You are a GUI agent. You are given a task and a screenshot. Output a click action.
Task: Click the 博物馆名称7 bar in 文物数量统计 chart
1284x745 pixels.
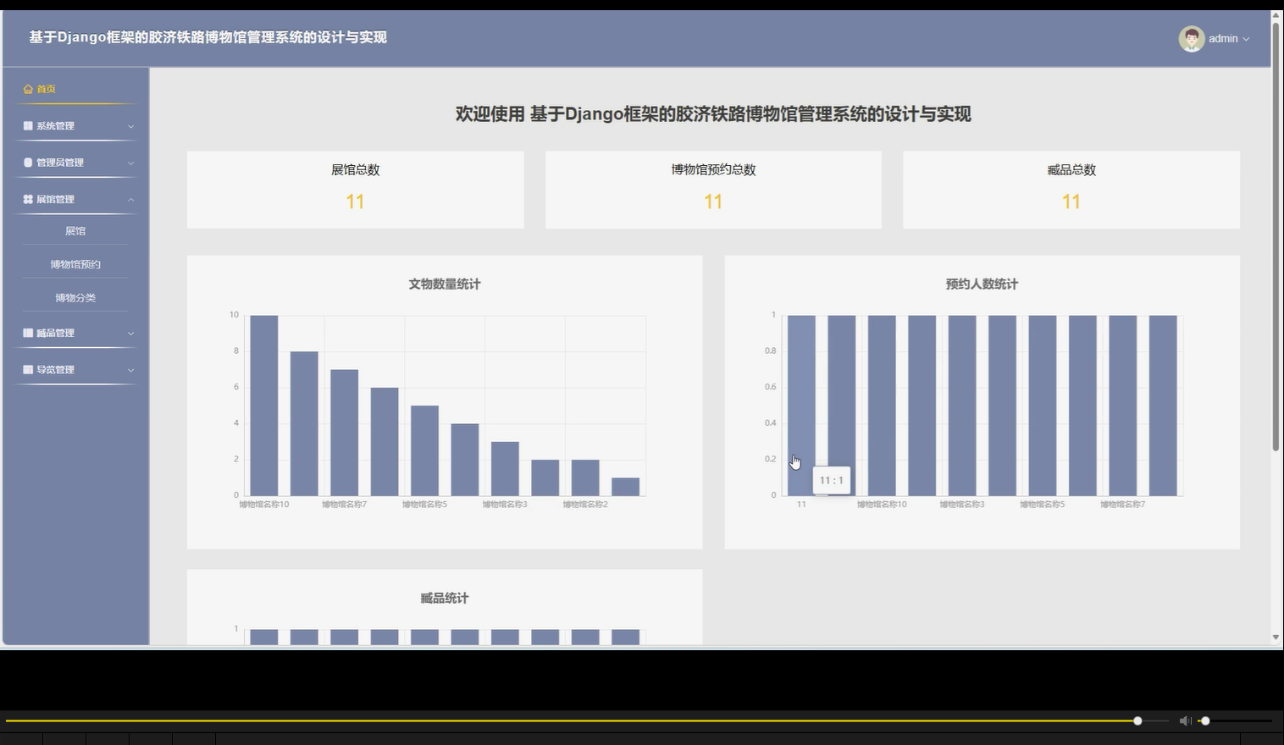[x=345, y=433]
